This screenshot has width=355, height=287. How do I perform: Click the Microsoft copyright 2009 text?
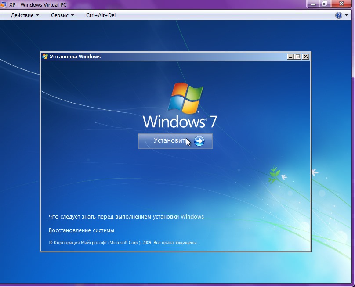coord(123,243)
